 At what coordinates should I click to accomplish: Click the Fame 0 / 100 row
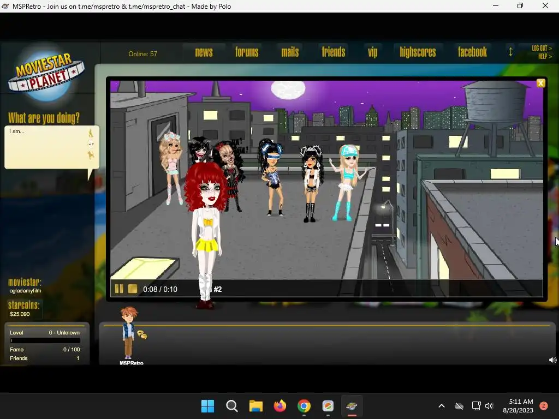pyautogui.click(x=45, y=350)
